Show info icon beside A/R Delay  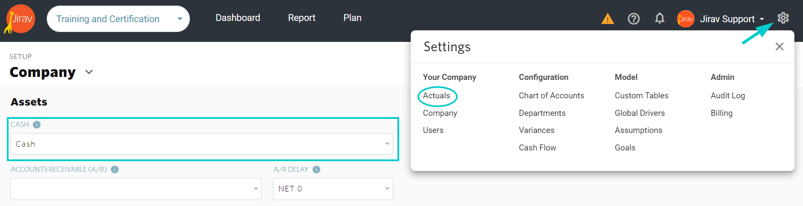pos(316,170)
